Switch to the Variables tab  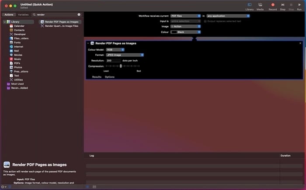coord(23,14)
